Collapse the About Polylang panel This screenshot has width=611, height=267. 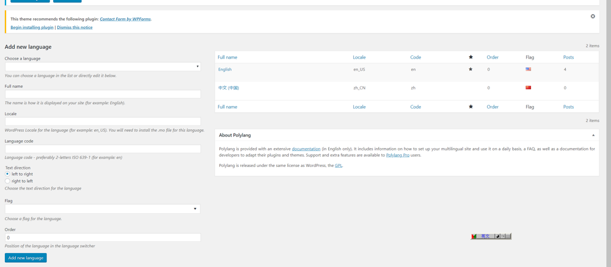(x=593, y=135)
